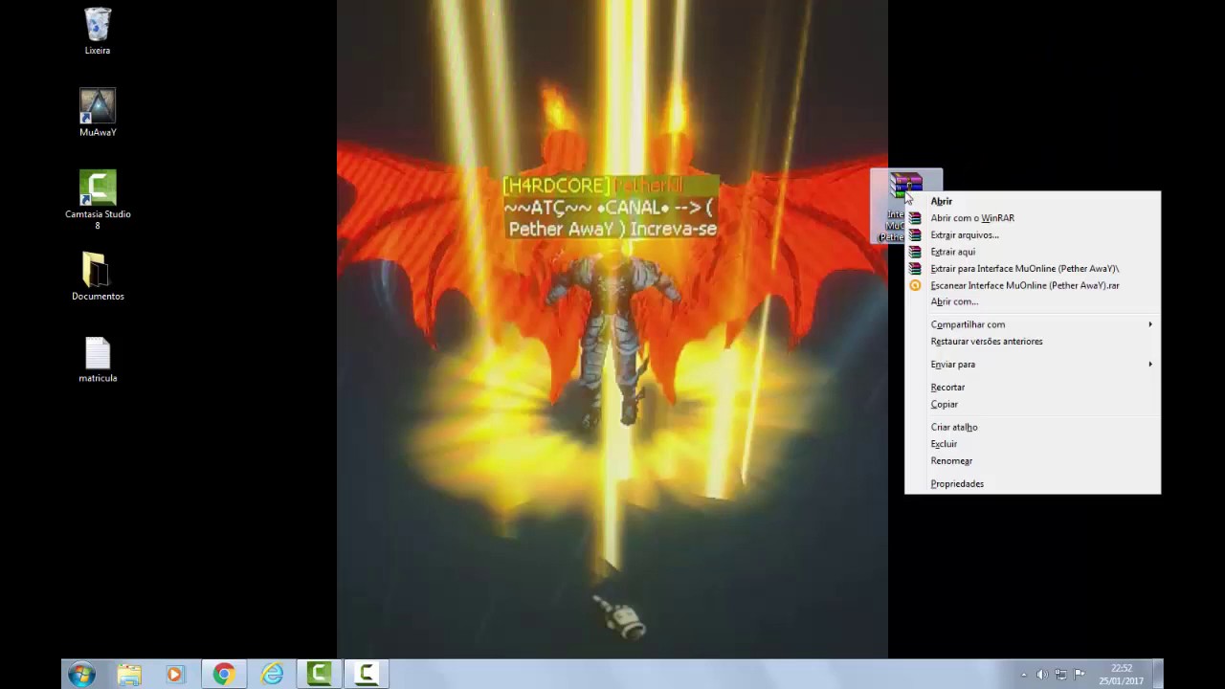Open Google Chrome from taskbar
The width and height of the screenshot is (1225, 689).
click(x=223, y=675)
